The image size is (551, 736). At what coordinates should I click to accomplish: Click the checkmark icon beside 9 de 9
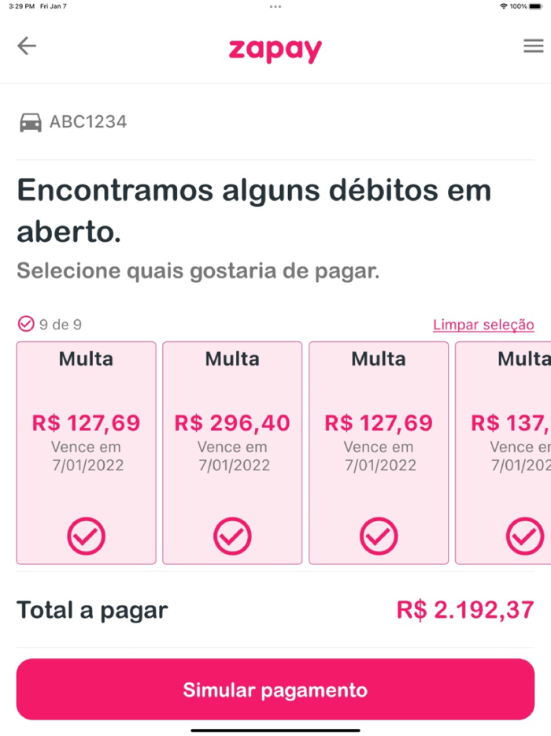point(23,324)
